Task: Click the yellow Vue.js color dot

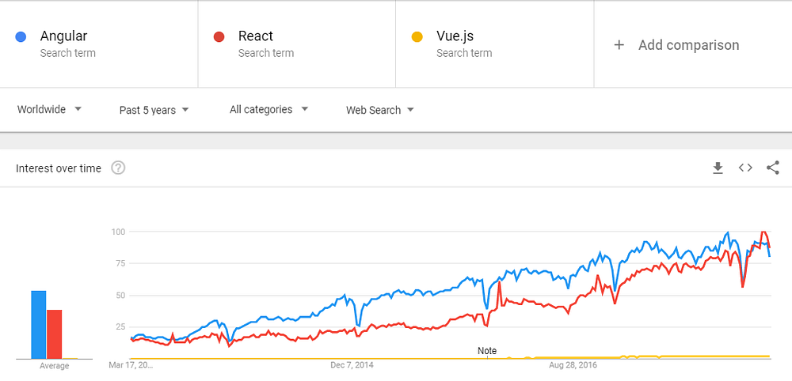Action: [417, 36]
